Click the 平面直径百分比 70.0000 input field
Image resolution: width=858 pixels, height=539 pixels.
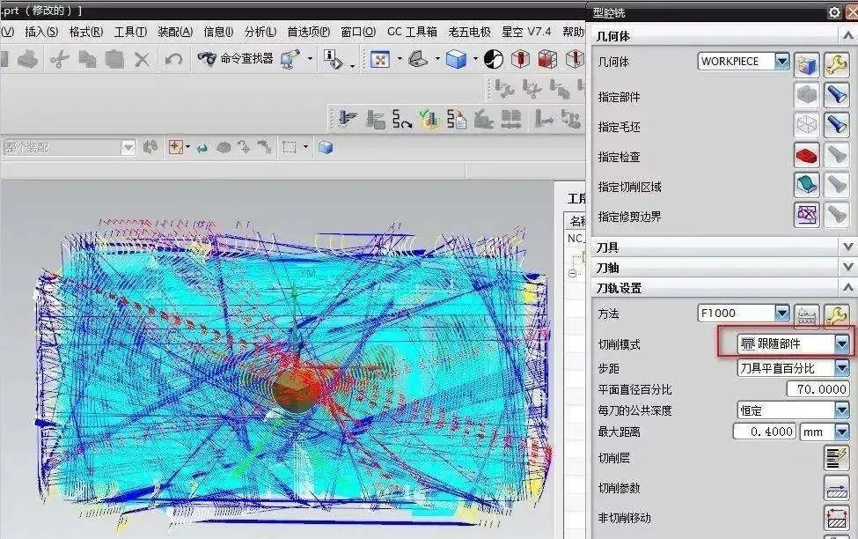818,389
